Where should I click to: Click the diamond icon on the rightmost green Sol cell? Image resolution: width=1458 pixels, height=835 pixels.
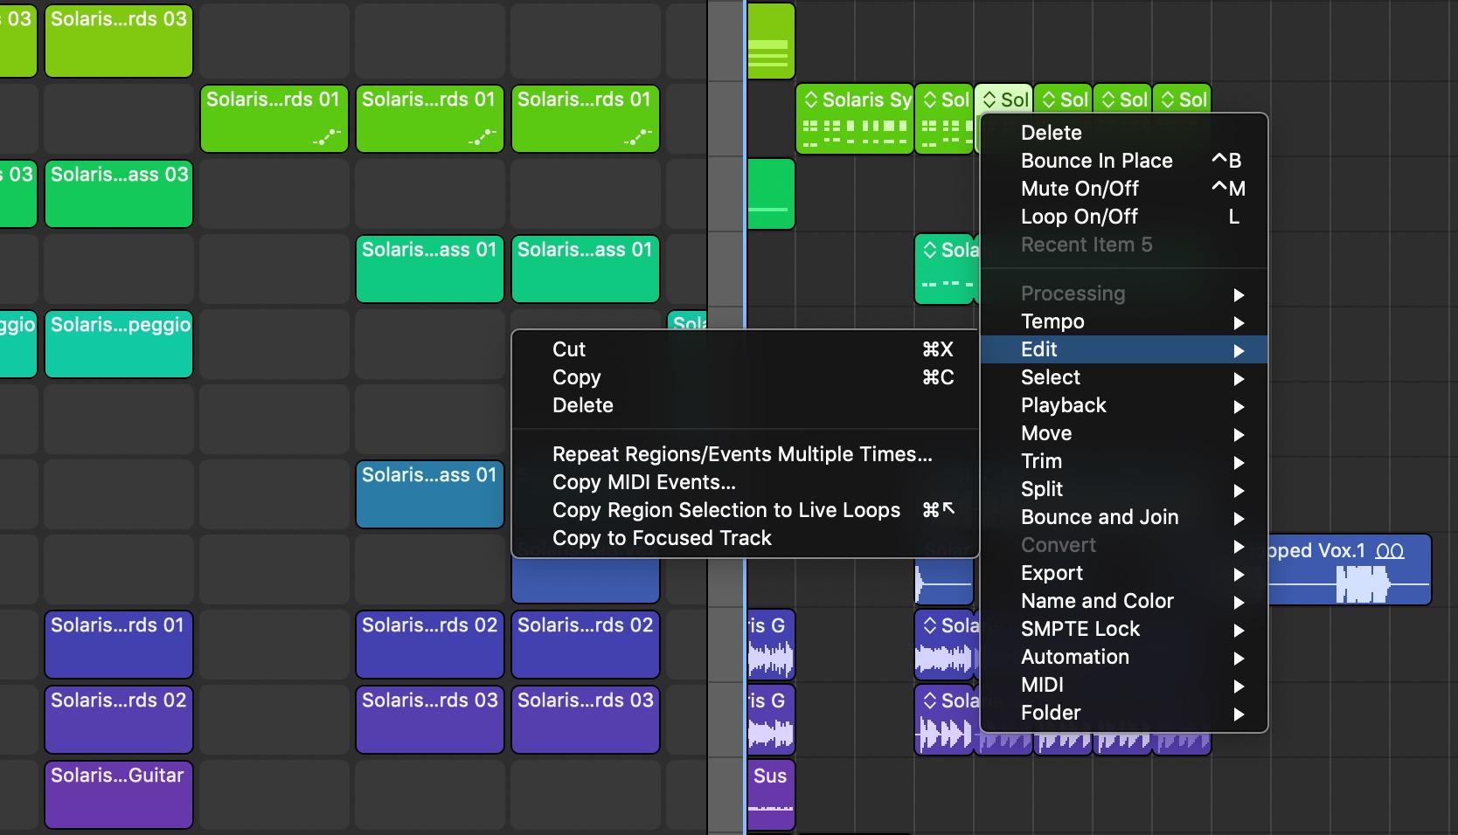tap(1168, 99)
